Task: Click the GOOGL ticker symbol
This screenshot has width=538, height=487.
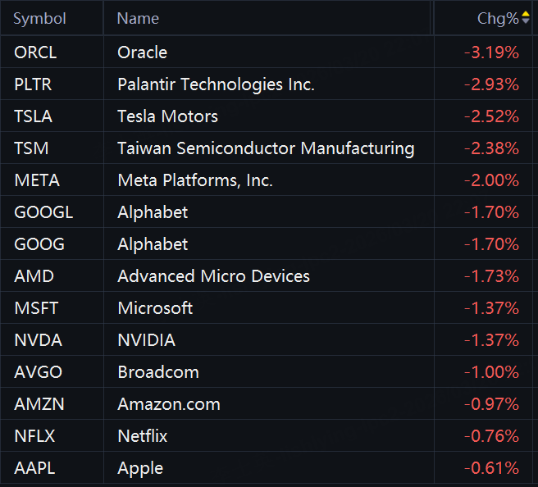Action: (43, 212)
